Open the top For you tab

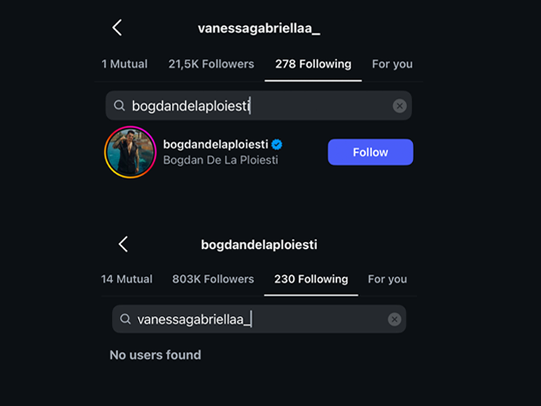point(392,64)
